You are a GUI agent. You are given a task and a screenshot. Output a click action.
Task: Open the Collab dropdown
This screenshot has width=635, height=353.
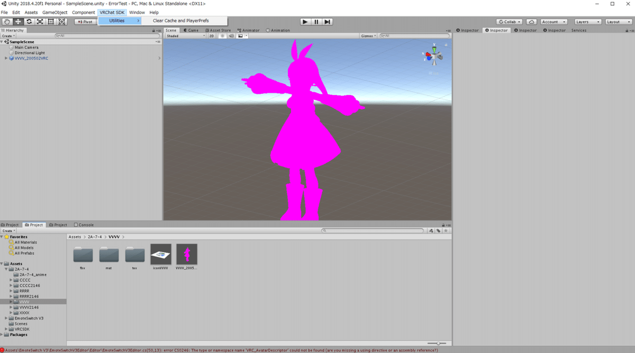pyautogui.click(x=510, y=22)
